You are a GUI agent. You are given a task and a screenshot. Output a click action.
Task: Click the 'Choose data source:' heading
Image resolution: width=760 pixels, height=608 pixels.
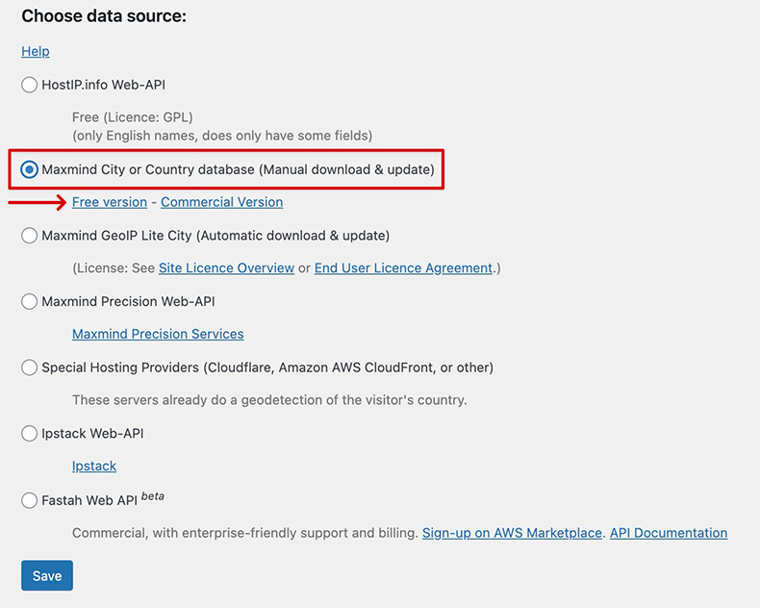coord(104,16)
